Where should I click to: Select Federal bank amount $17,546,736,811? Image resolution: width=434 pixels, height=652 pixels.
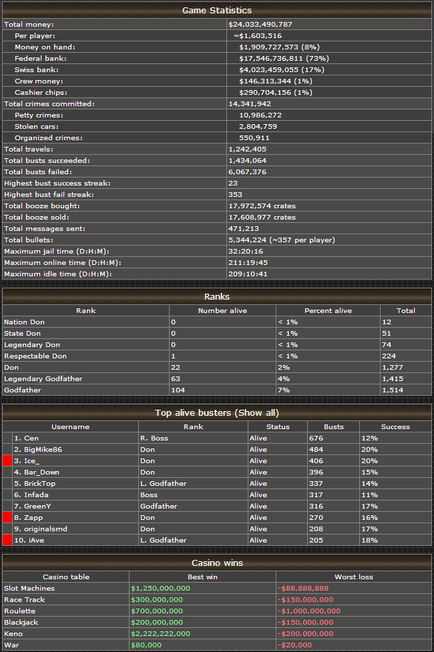click(x=271, y=59)
